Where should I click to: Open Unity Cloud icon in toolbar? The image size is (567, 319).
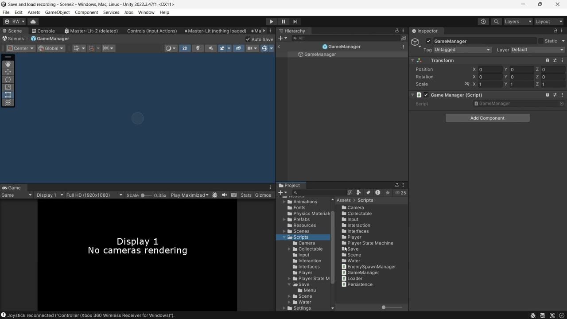33,21
